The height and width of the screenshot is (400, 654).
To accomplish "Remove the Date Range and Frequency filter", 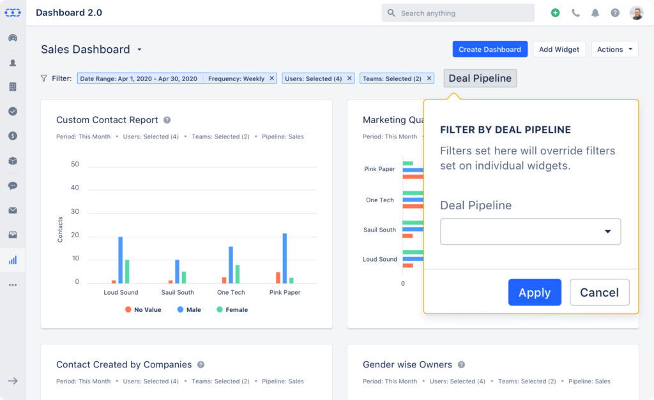I will tap(271, 78).
